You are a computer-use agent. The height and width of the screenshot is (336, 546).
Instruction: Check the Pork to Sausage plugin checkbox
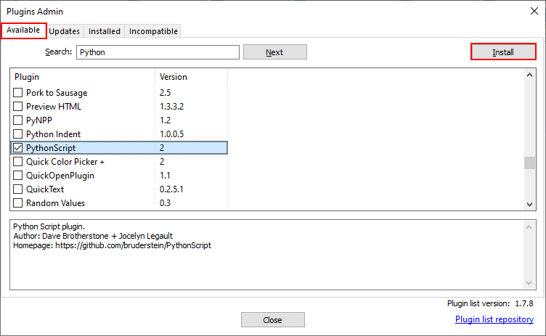(x=19, y=93)
